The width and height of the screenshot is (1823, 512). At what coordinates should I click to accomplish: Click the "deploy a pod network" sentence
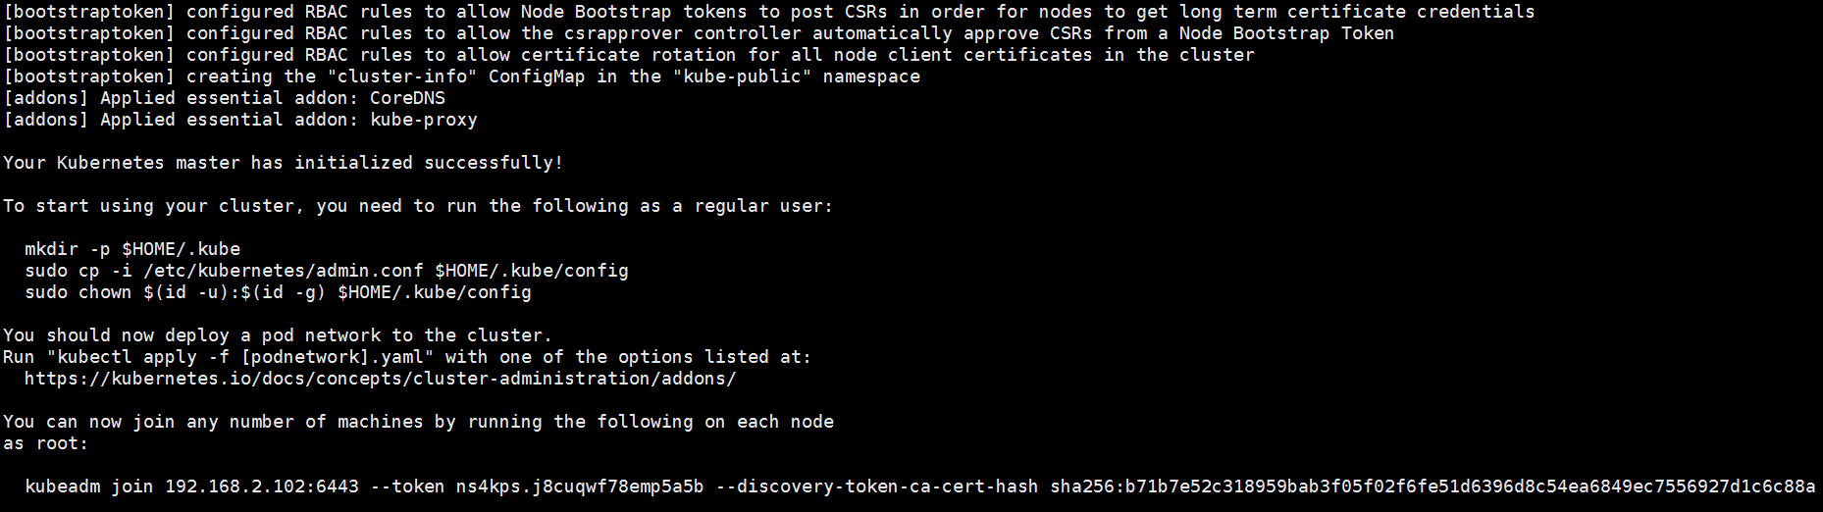tap(278, 335)
